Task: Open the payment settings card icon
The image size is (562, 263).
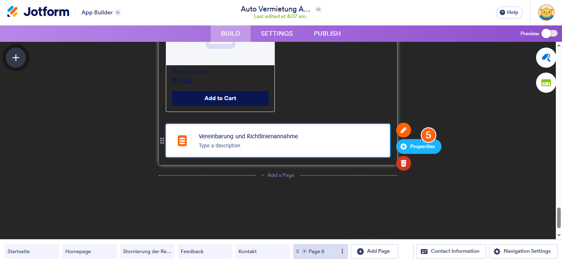Action: tap(546, 82)
